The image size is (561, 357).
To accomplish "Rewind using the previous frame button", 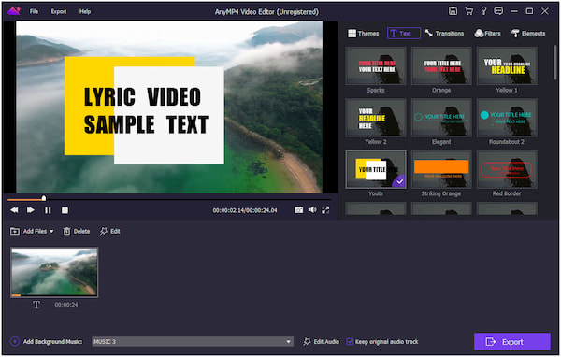I will click(14, 210).
